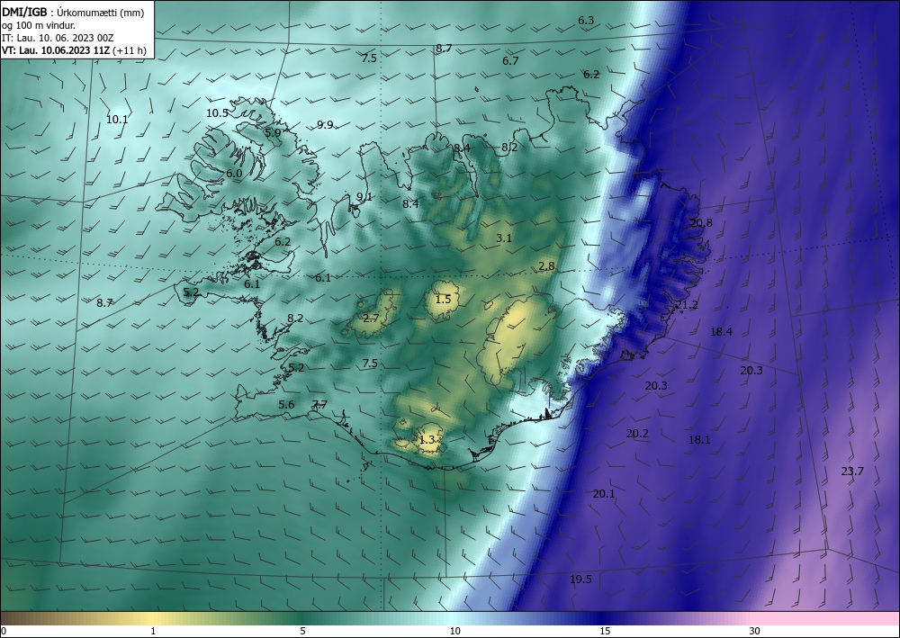Click the 19.5 value on the map

tap(580, 580)
